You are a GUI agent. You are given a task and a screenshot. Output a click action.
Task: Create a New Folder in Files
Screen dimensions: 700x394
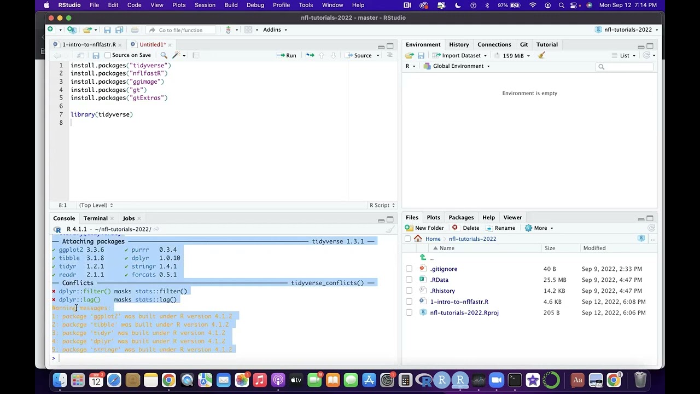tap(424, 228)
